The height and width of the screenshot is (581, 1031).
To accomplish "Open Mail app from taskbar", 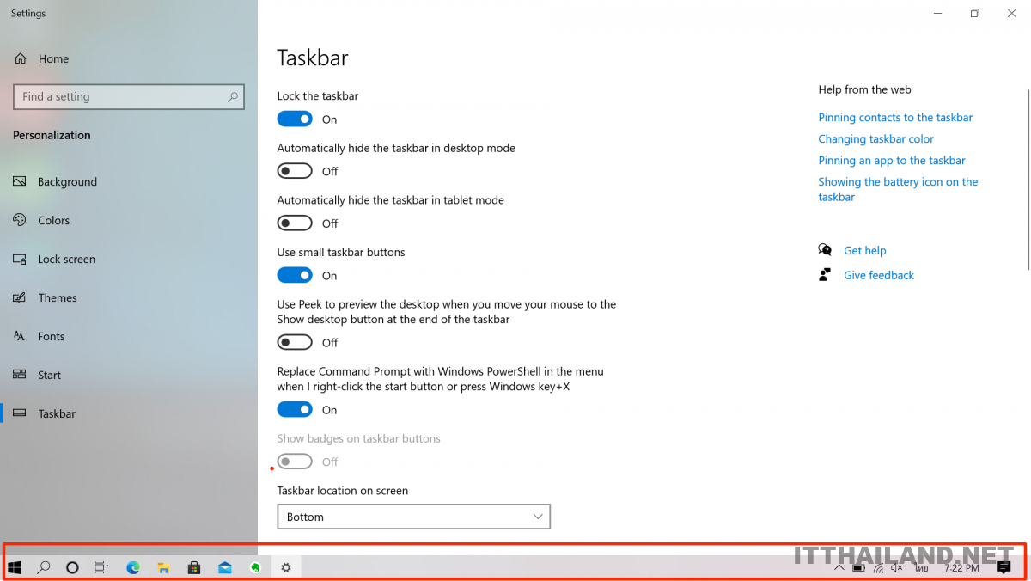I will 224,567.
